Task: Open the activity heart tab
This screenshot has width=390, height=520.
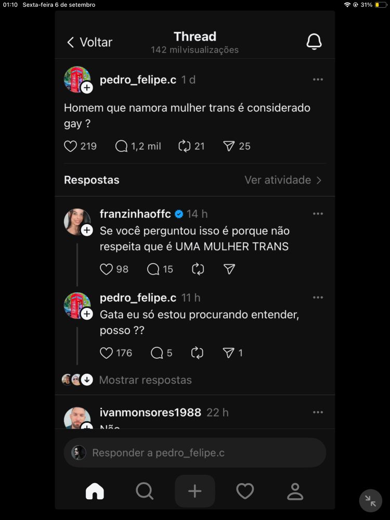Action: 245,491
